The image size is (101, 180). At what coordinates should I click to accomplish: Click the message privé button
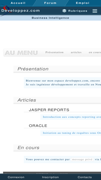[x=82, y=159]
